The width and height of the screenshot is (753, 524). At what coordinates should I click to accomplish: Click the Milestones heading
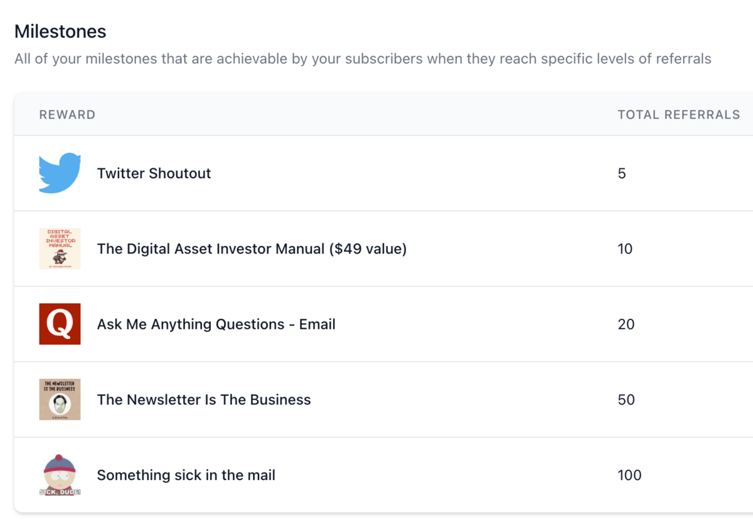60,31
